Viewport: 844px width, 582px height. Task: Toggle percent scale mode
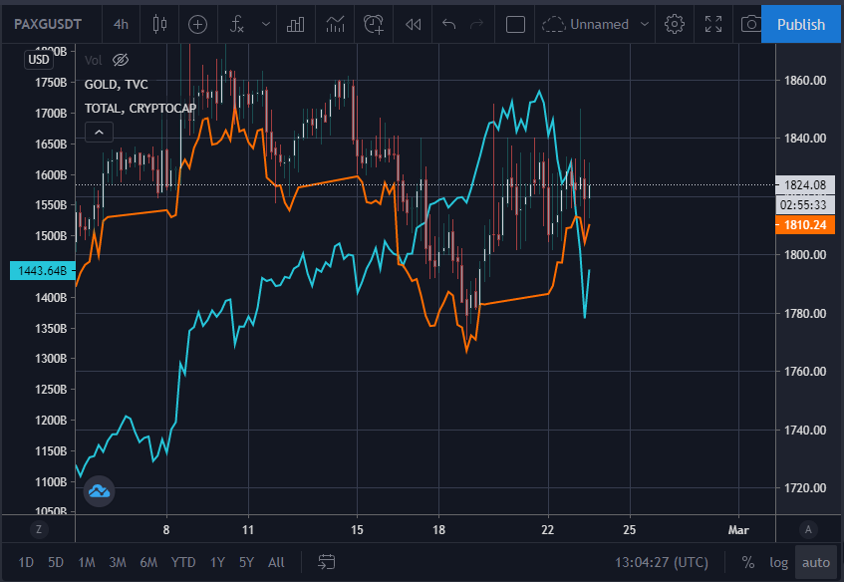747,563
